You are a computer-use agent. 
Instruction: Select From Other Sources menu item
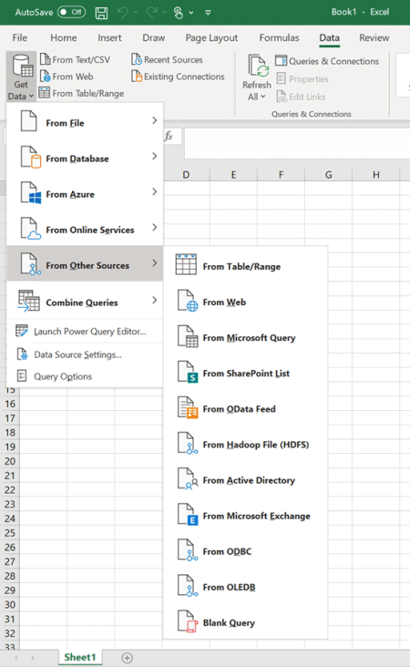pos(85,265)
